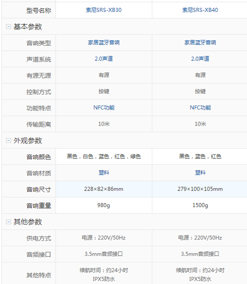Viewport: 247px width, 284px height.
Task: Click the 功能特点 row label
Action: (39, 108)
